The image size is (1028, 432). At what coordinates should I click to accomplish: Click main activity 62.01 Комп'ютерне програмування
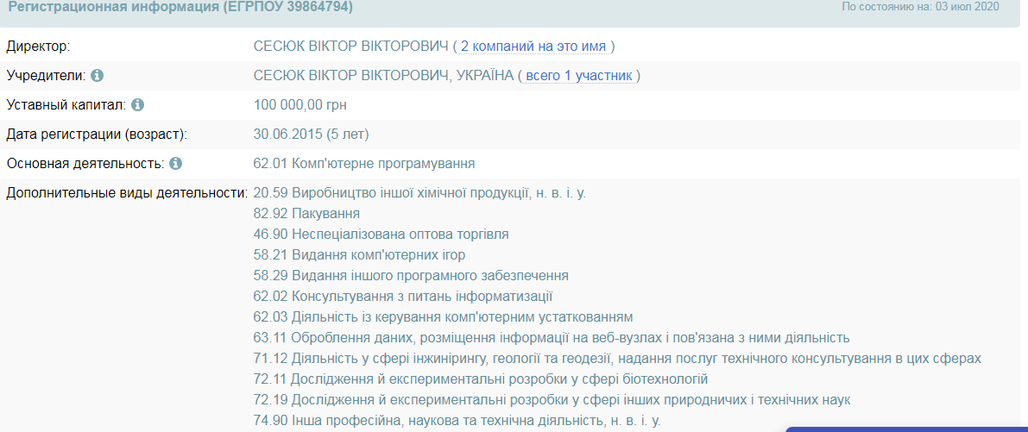pyautogui.click(x=364, y=164)
